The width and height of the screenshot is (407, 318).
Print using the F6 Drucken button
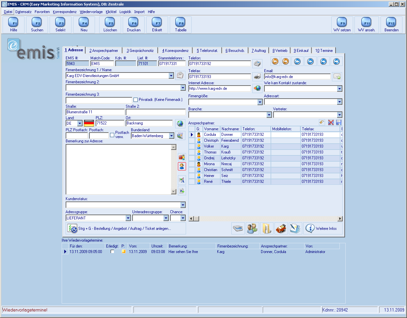click(x=134, y=25)
